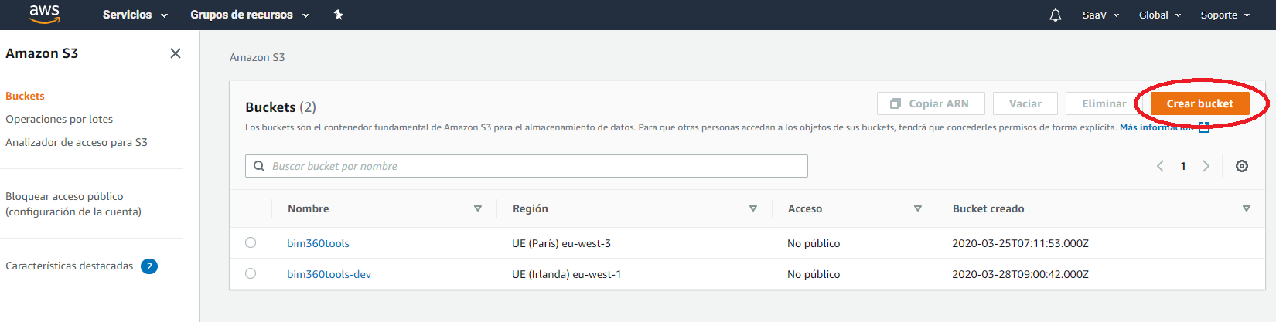Open the SaaV account menu
This screenshot has height=322, width=1276.
click(1100, 15)
